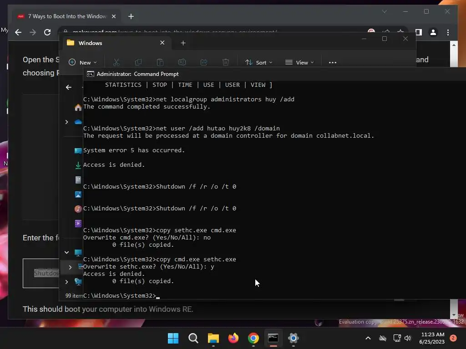Open the clock showing 11:23 AM
466x349 pixels.
pyautogui.click(x=432, y=338)
